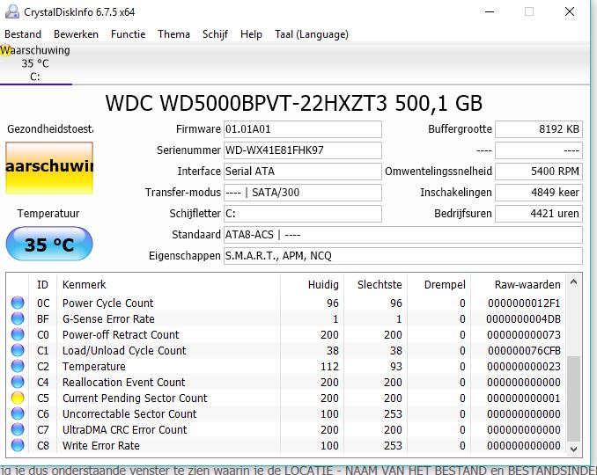Click the disk title WDC WD5000BPVT-22HXZT3 500,1 GB
Image resolution: width=597 pixels, height=475 pixels.
pos(294,103)
